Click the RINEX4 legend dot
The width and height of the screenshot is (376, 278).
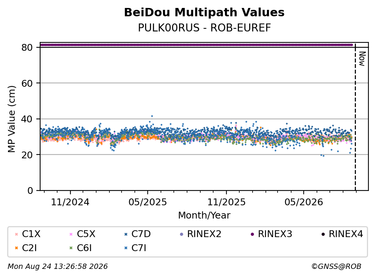coord(323,234)
